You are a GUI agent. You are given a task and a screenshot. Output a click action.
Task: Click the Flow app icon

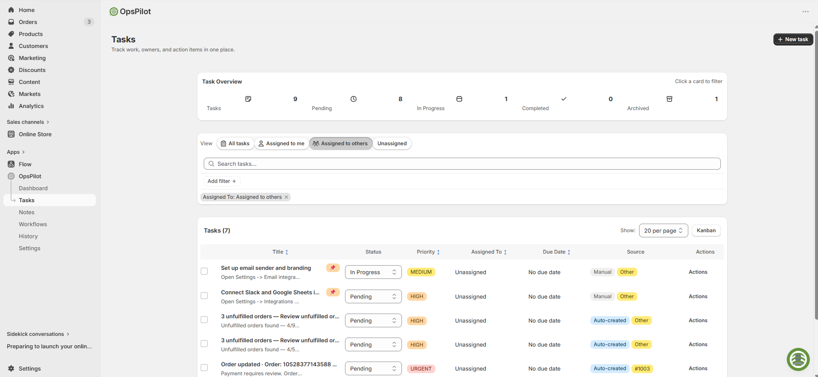(x=11, y=164)
